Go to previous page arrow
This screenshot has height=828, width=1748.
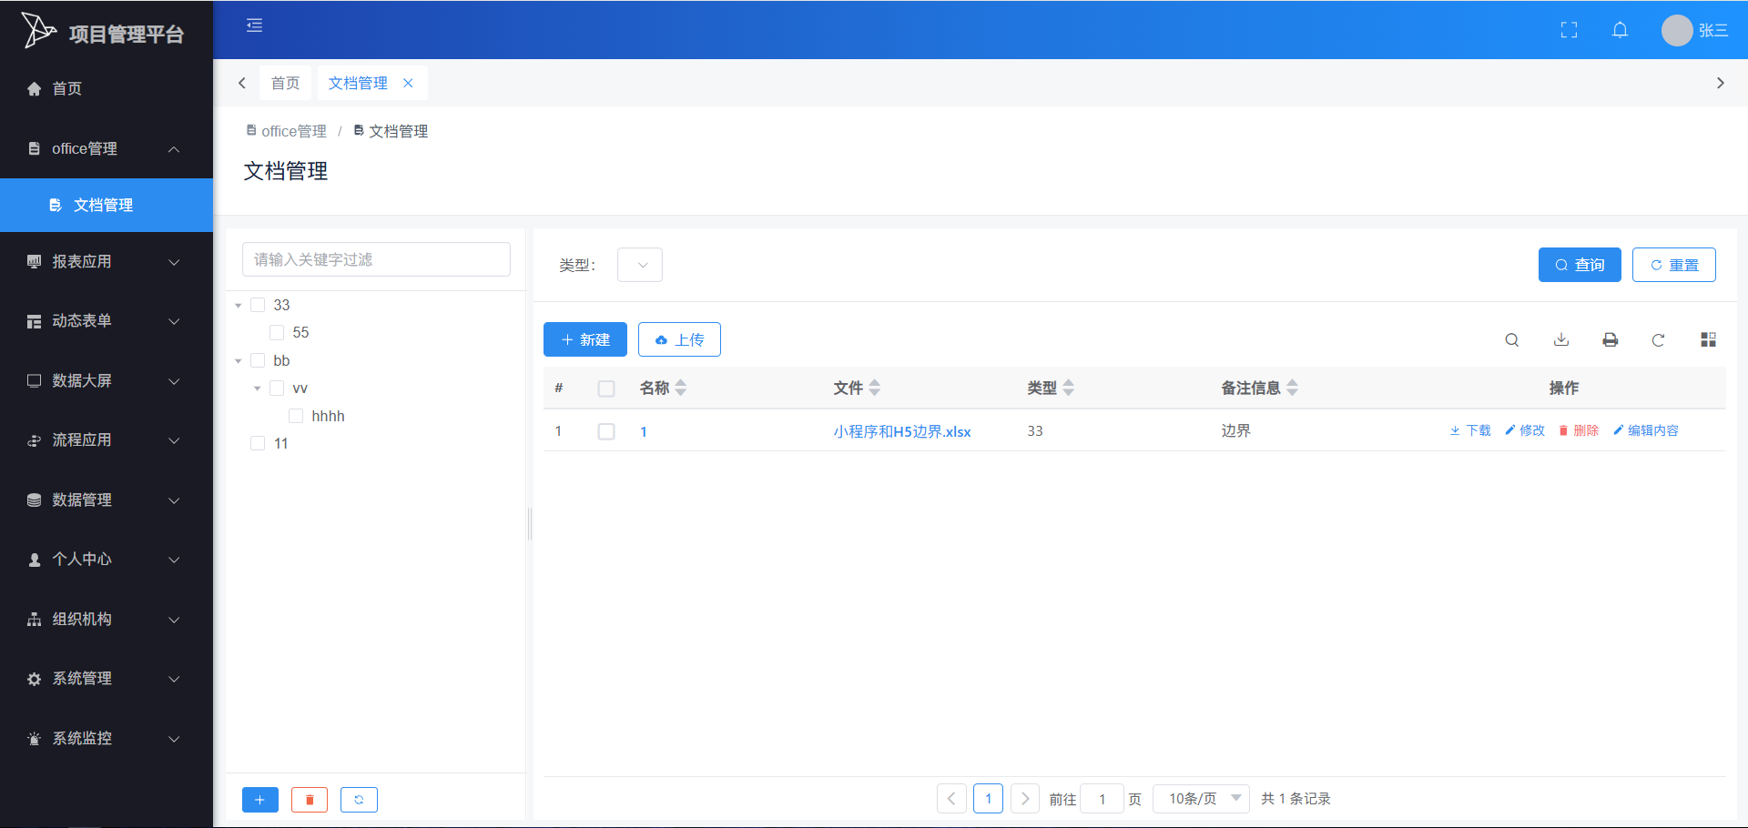click(951, 799)
